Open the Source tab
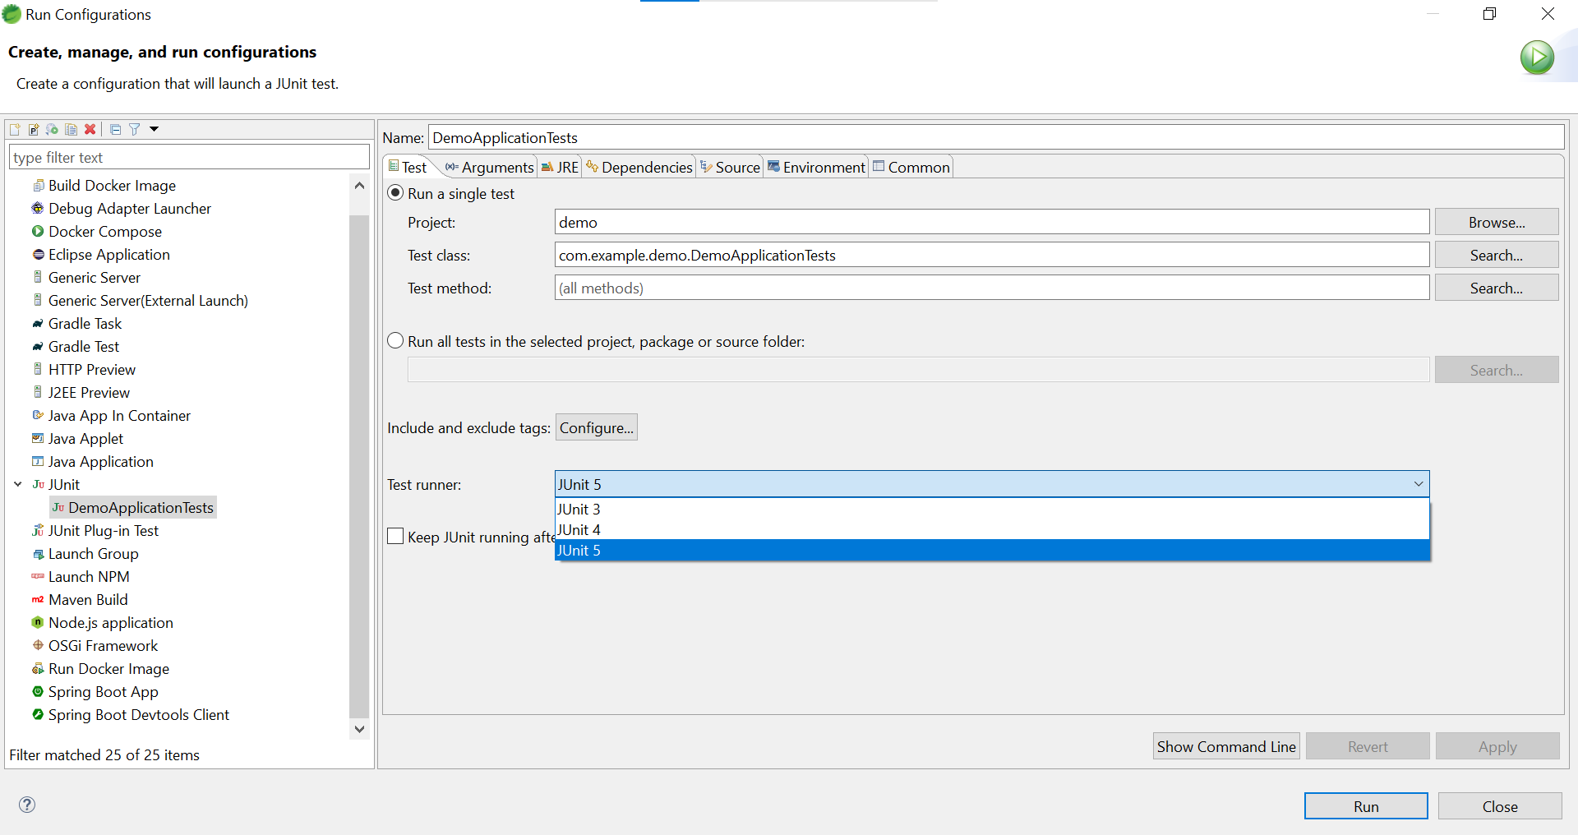Viewport: 1578px width, 835px height. click(x=730, y=167)
